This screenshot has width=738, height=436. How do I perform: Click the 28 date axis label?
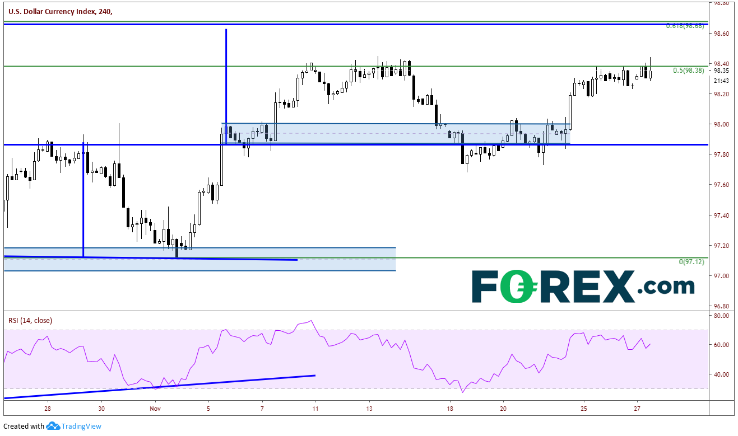click(x=48, y=409)
